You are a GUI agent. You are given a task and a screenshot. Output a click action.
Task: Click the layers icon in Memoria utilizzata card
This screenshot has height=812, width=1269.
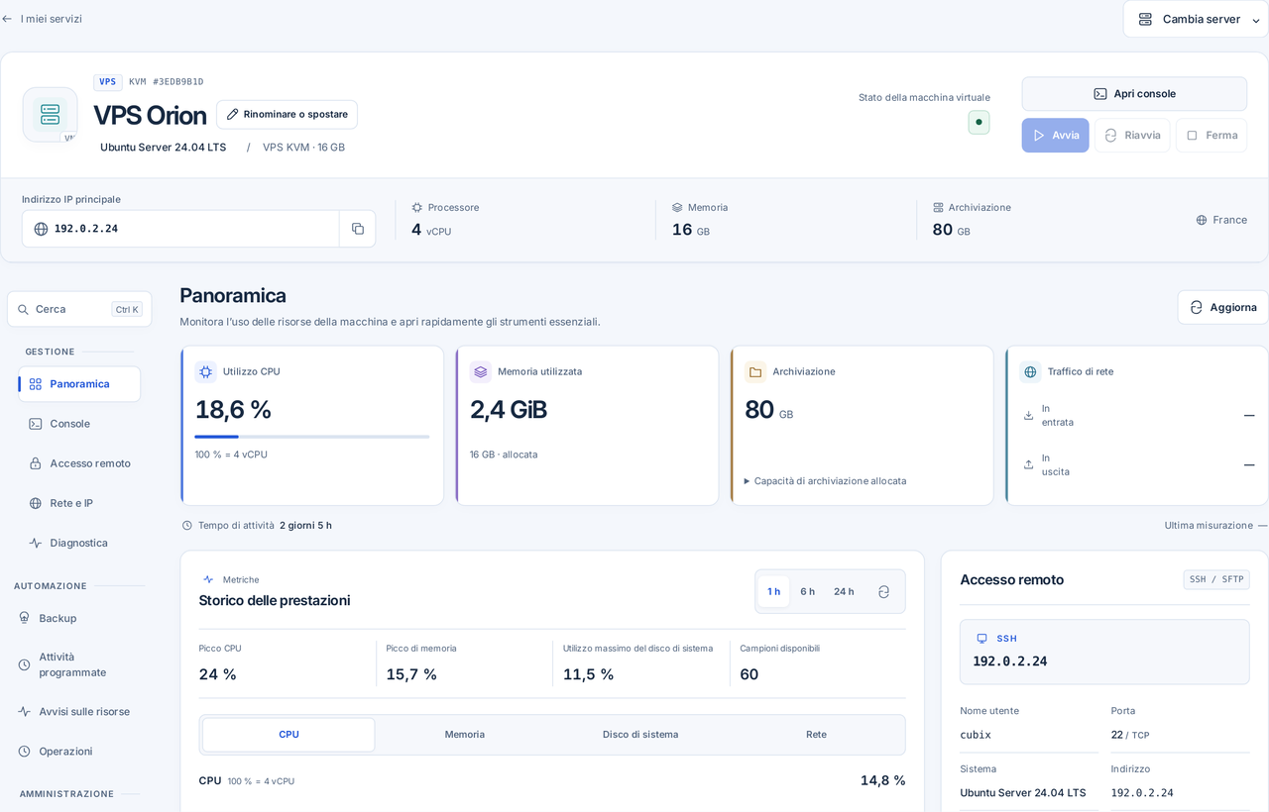(481, 372)
